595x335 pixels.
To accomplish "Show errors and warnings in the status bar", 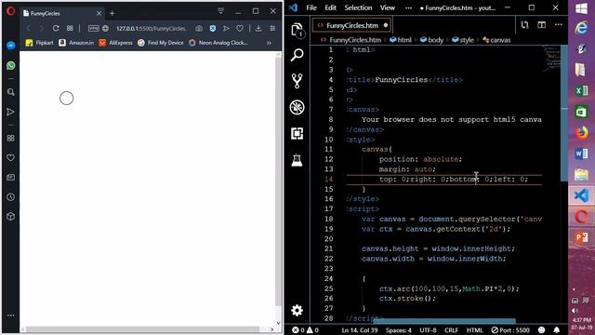I will point(305,330).
